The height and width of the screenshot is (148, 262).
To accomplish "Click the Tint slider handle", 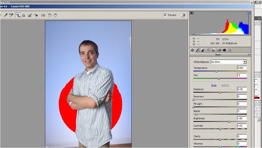I will coord(219,78).
